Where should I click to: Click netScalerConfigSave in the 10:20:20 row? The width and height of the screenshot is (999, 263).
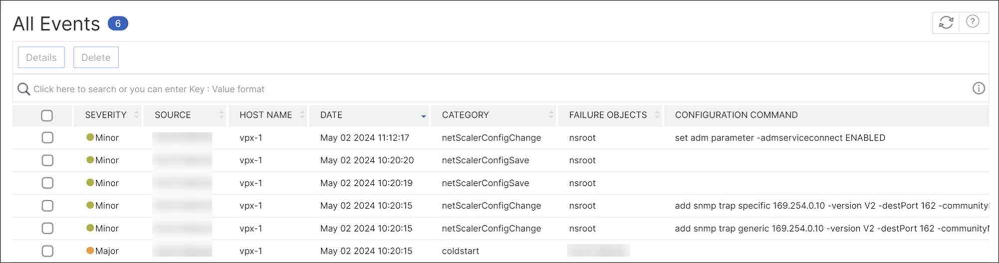[x=485, y=160]
